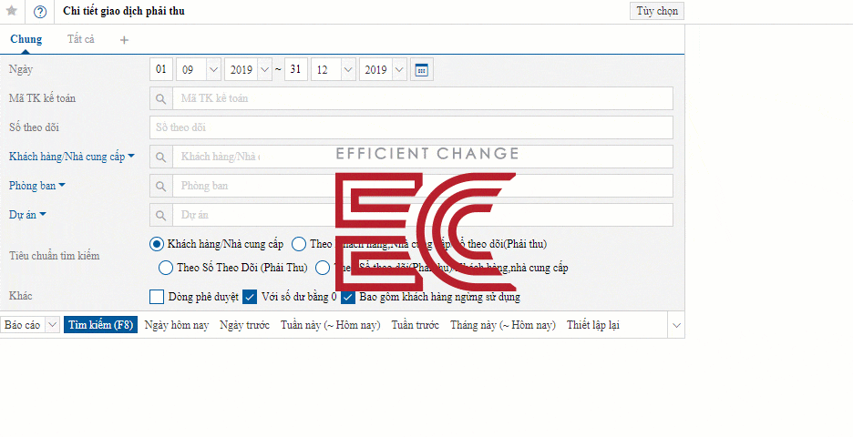
Task: Click search icon for Khách hàng/Nhà cung cấp
Action: point(161,157)
